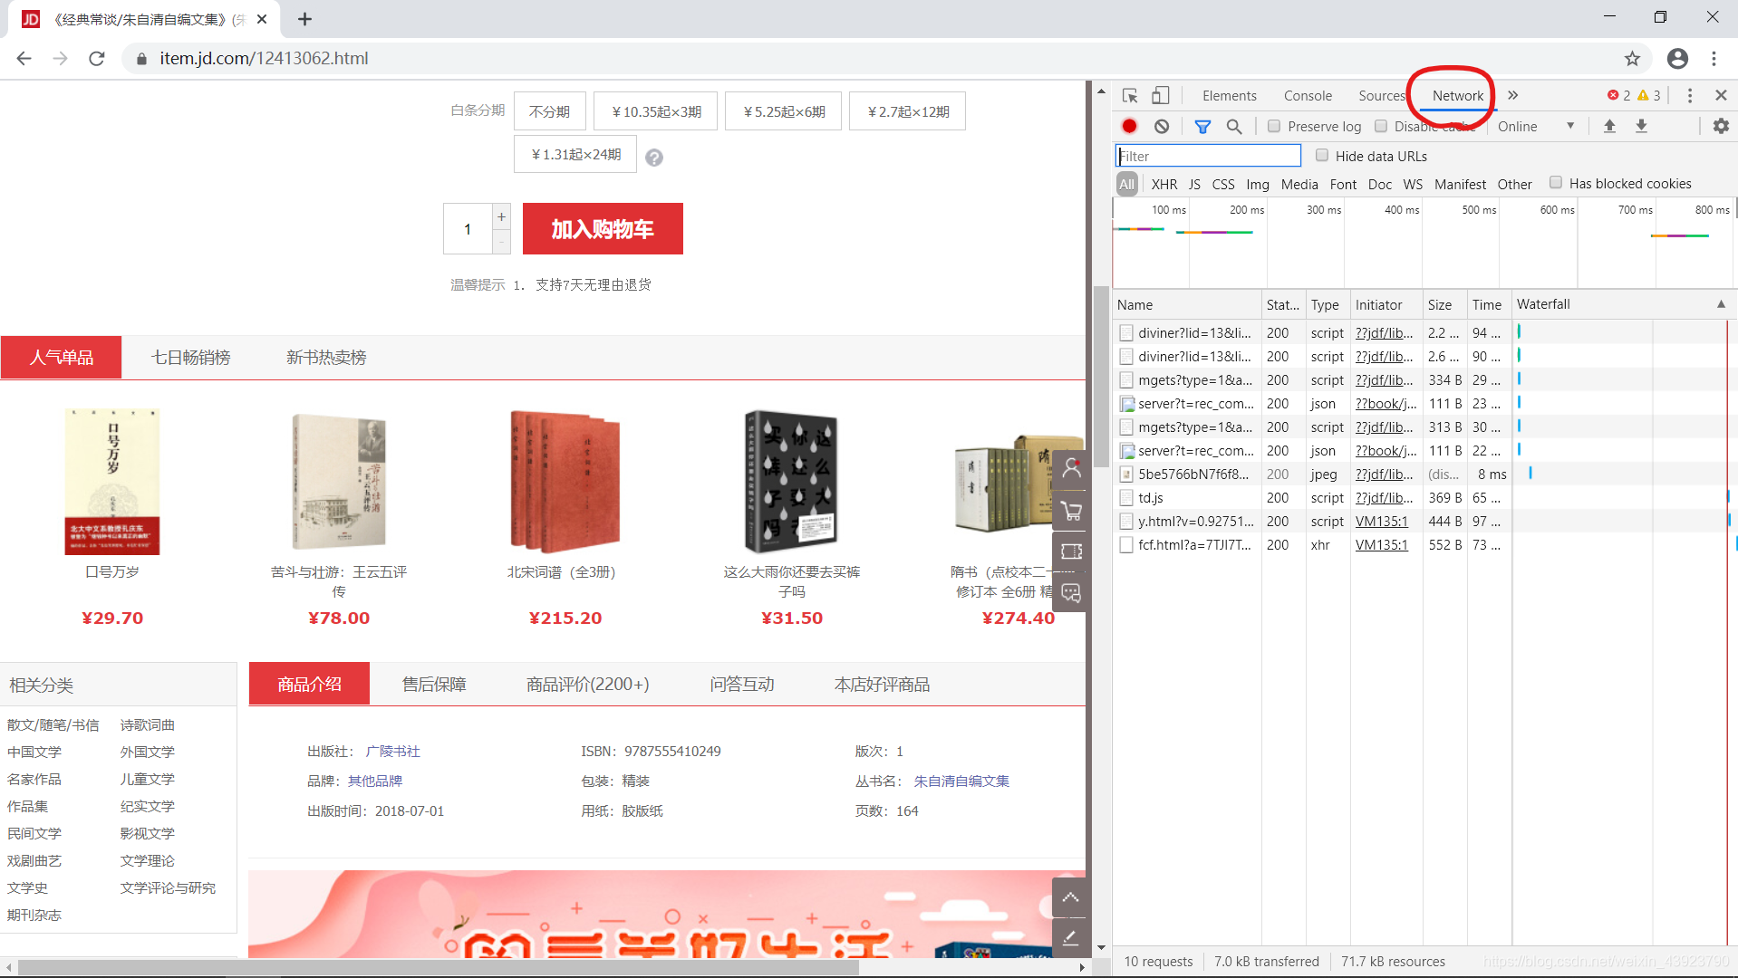Click inside the network Filter field
Image resolution: width=1738 pixels, height=978 pixels.
click(1205, 155)
